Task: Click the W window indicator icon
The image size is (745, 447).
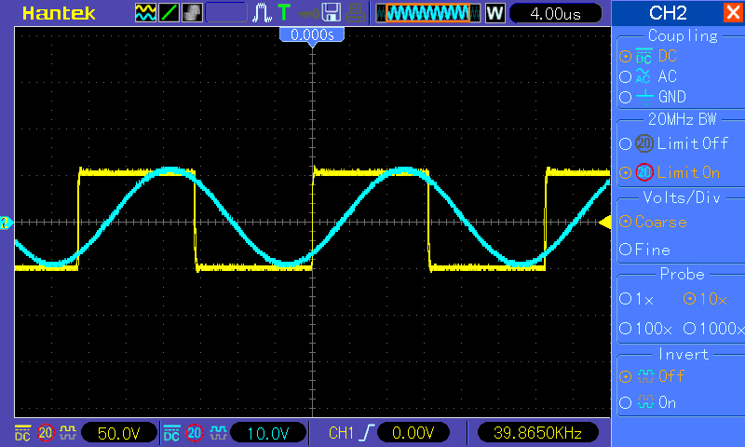Action: (x=494, y=13)
